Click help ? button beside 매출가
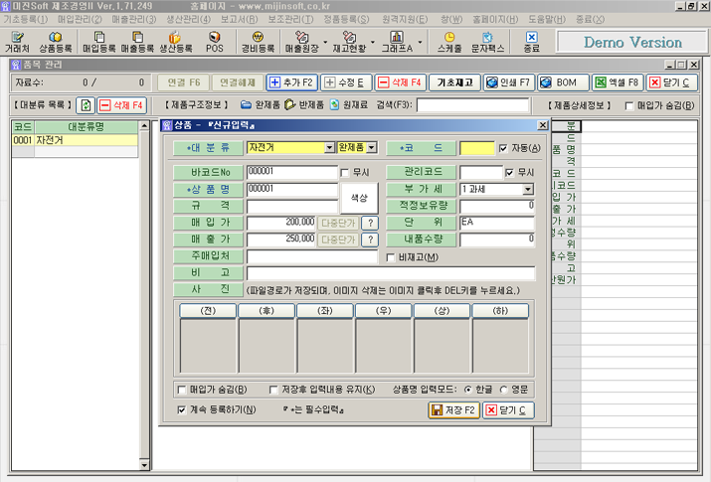711x482 pixels. click(x=370, y=240)
